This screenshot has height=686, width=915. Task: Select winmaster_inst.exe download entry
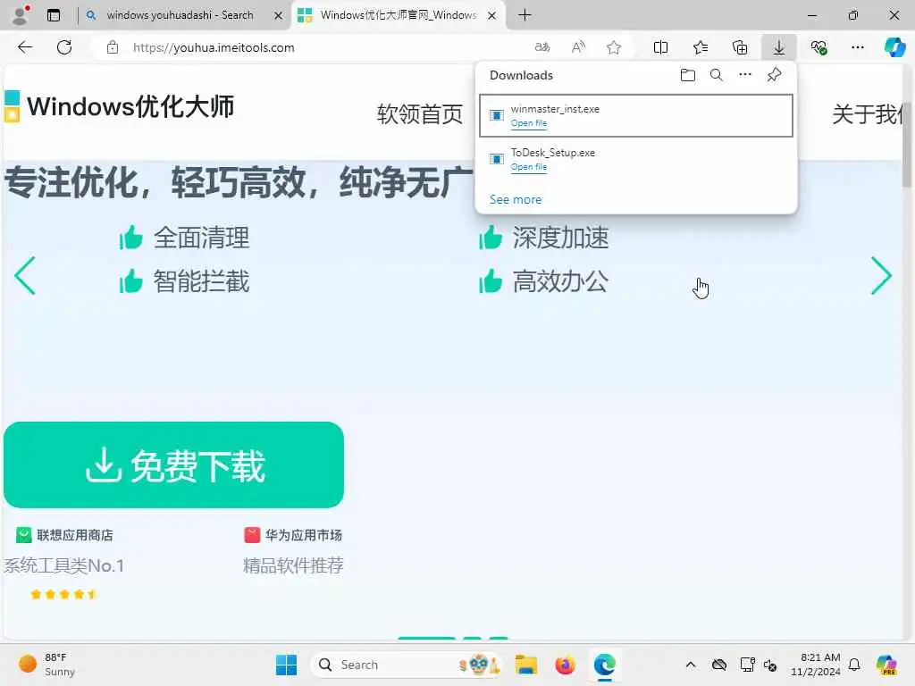click(x=636, y=115)
